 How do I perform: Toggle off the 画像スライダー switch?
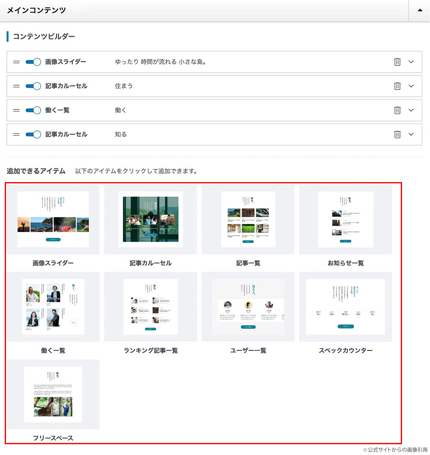coord(33,62)
